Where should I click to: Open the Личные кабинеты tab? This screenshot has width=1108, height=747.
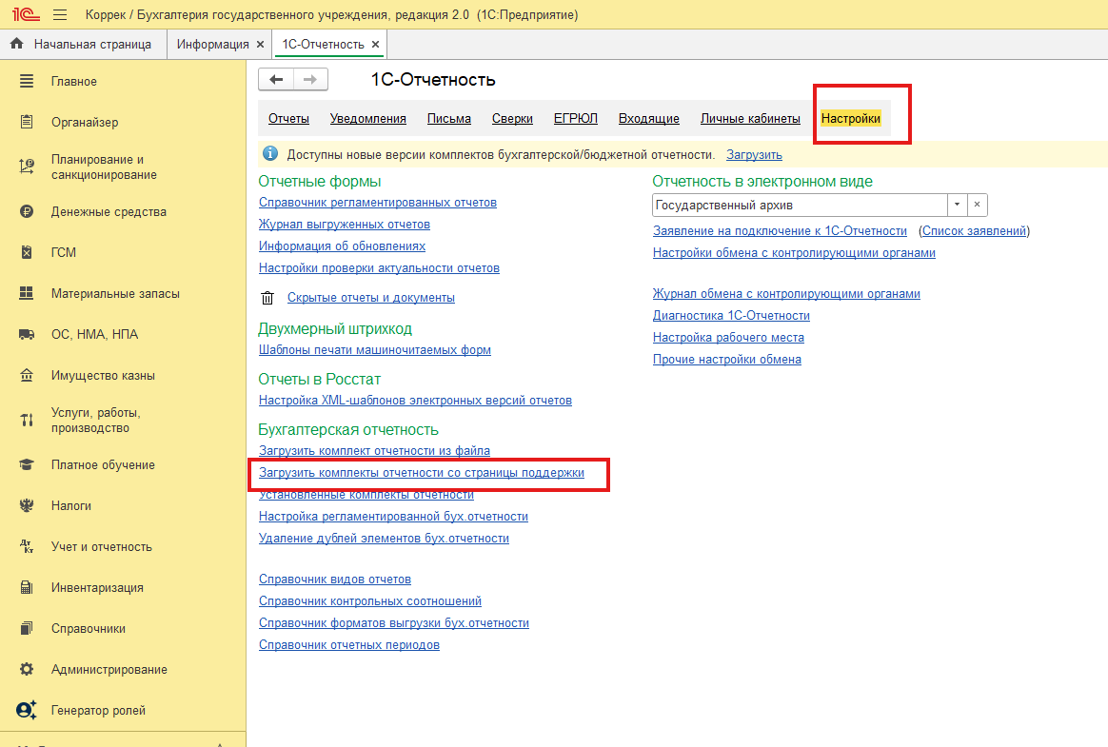click(x=750, y=118)
